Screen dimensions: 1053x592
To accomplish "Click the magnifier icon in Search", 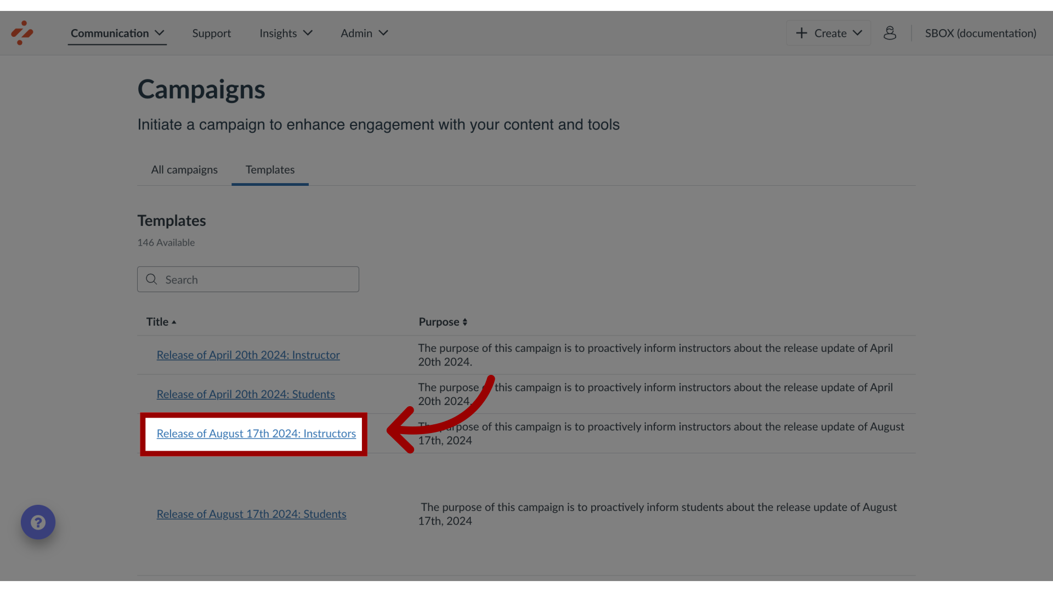I will pyautogui.click(x=151, y=280).
